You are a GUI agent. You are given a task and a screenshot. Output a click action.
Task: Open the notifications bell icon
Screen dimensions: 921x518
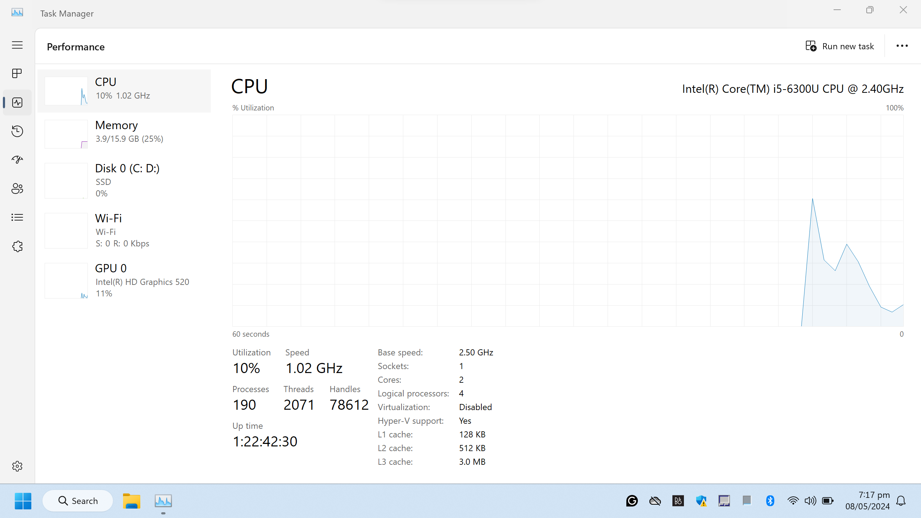click(901, 501)
